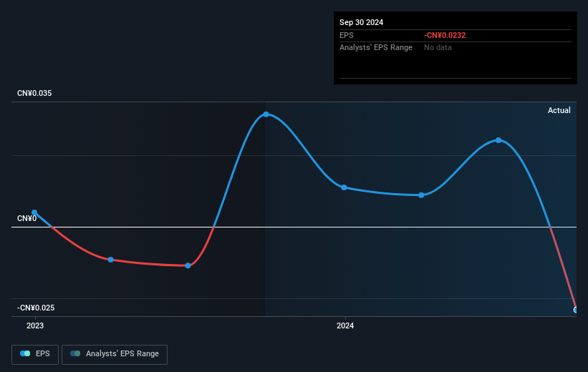Click Analysts' EPS Range label in tooltip
Viewport: 588px width, 372px height.
(x=376, y=48)
